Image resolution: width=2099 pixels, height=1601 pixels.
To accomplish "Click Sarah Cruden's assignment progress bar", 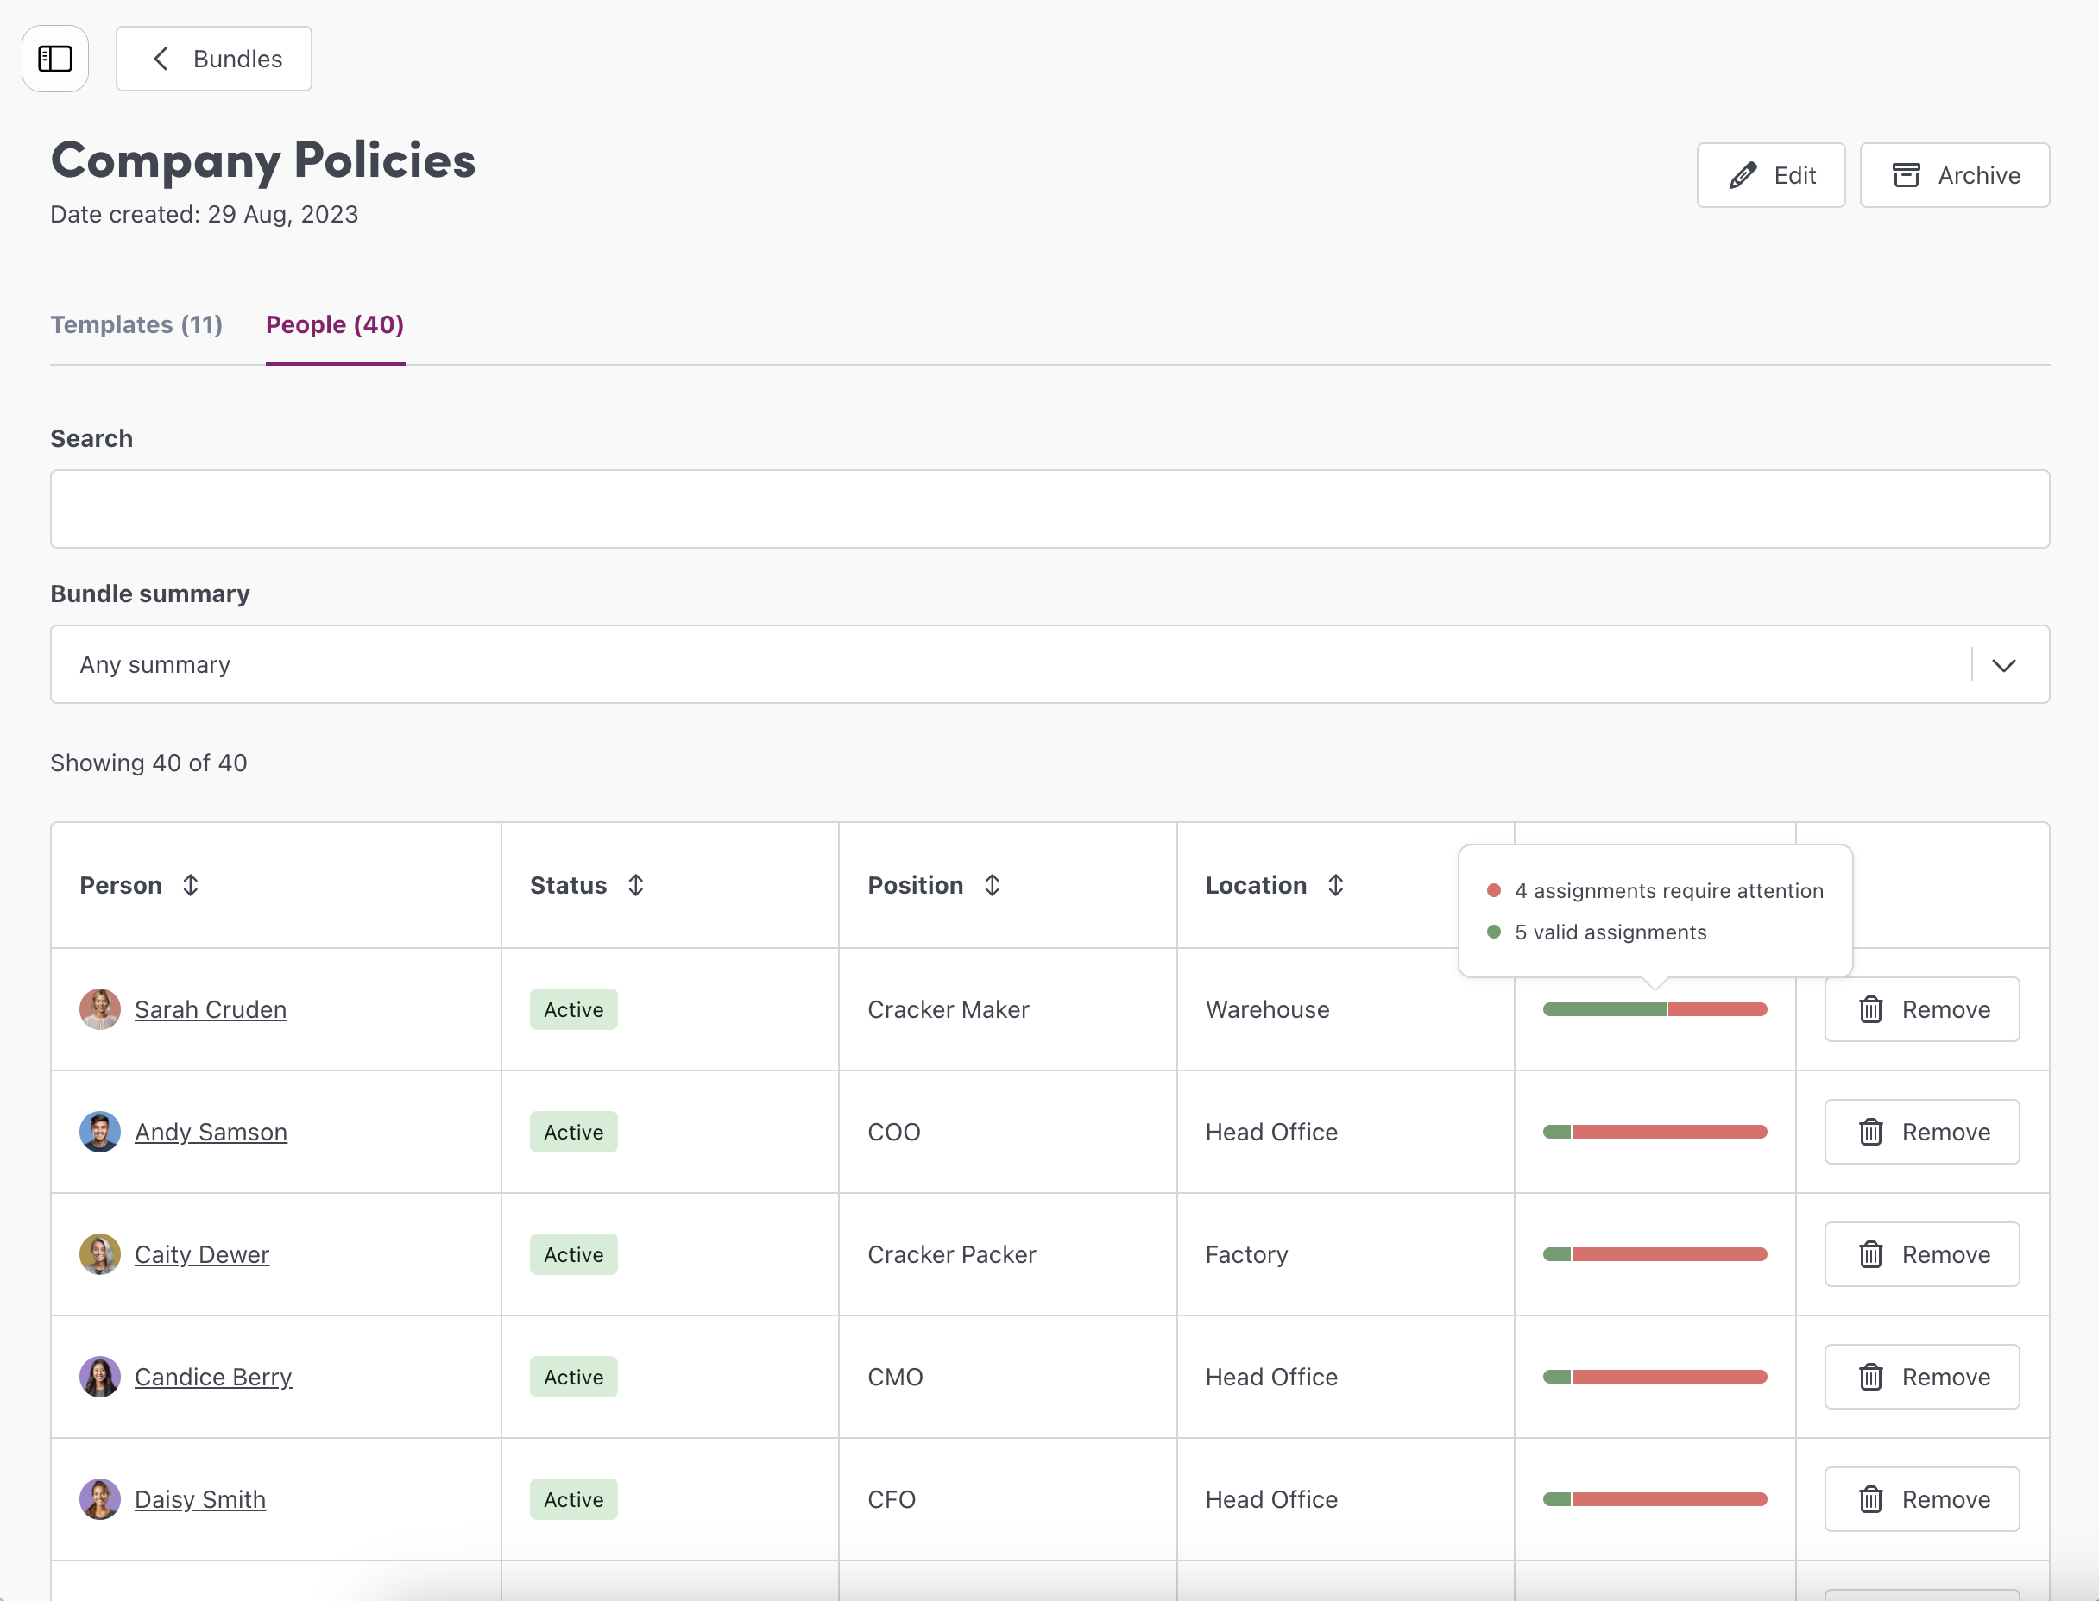I will click(1654, 1009).
